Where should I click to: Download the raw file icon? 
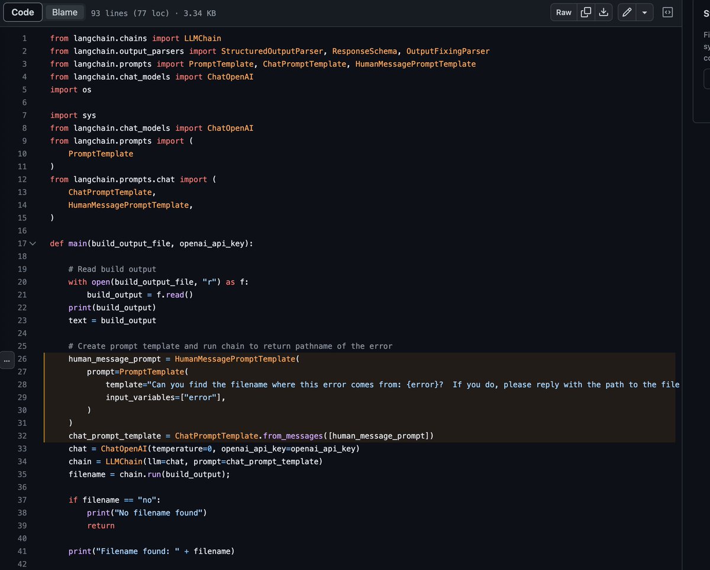(603, 12)
